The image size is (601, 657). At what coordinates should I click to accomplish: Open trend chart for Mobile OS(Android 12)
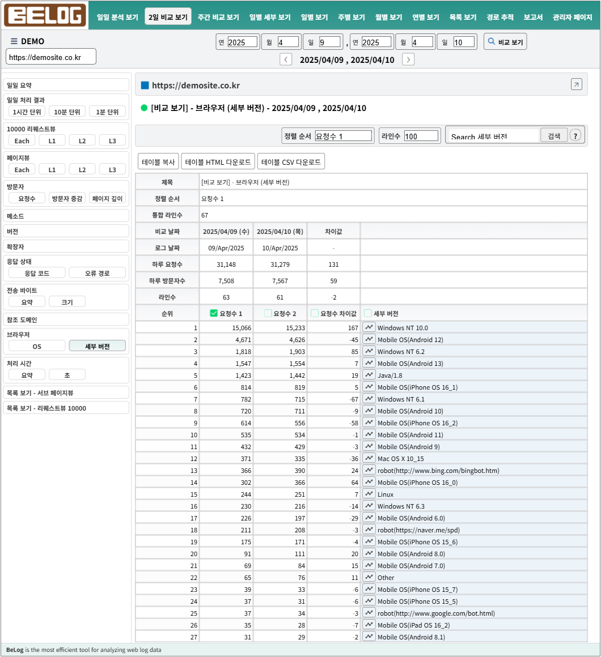tap(369, 339)
